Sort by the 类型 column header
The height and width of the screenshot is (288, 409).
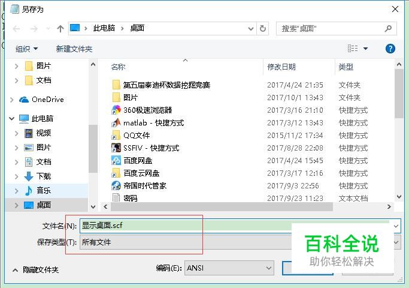346,67
